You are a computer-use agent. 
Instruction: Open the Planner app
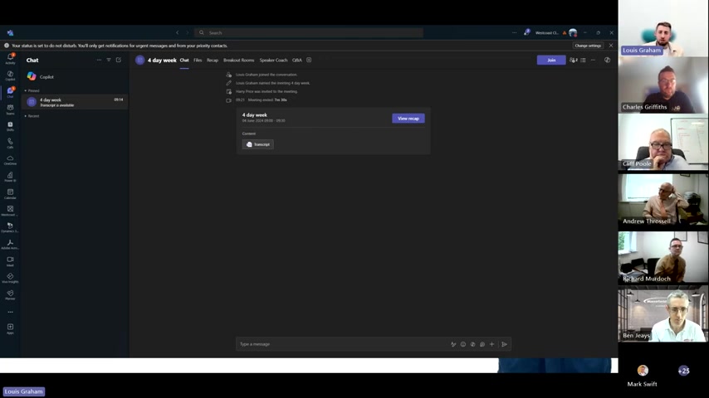[x=10, y=295]
